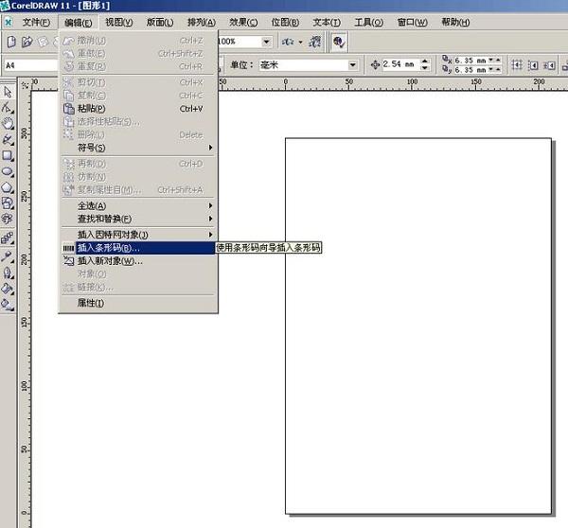Select the Text tool in toolbox

point(8,220)
